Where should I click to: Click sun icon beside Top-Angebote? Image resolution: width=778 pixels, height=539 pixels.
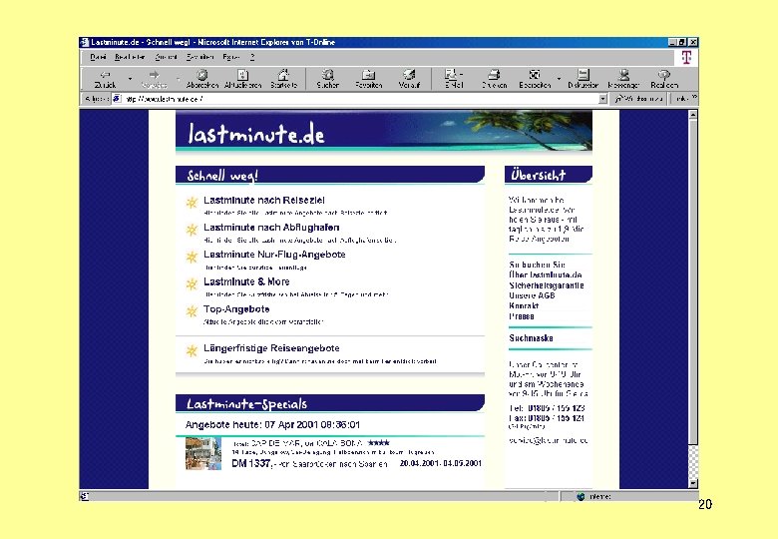pyautogui.click(x=192, y=311)
